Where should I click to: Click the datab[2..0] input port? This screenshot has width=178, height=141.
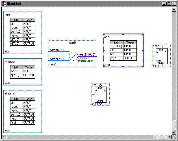coord(57,59)
